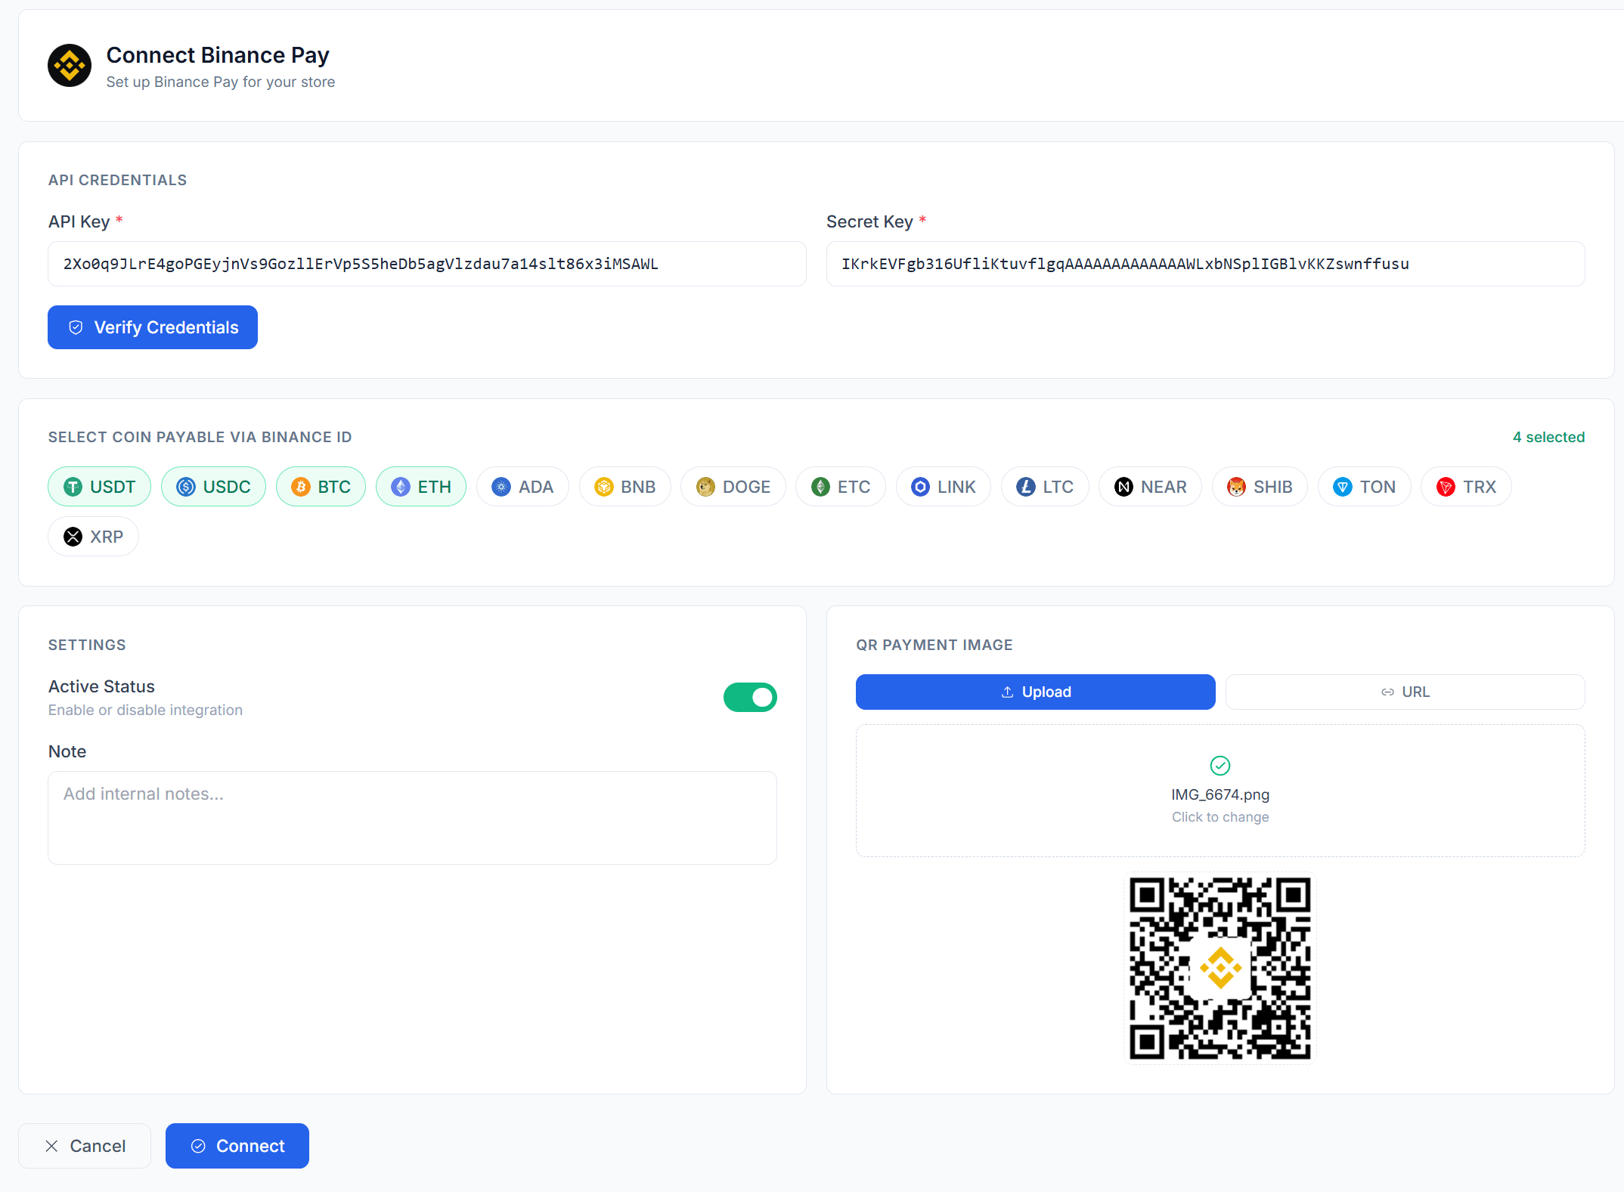Select the ADA coin chip
Image resolution: width=1624 pixels, height=1192 pixels.
point(522,487)
